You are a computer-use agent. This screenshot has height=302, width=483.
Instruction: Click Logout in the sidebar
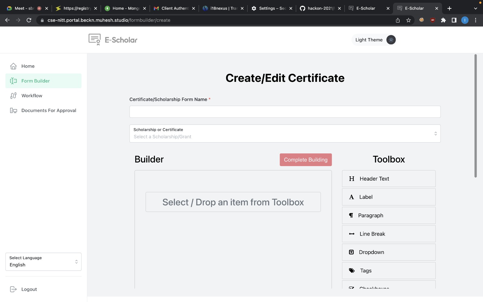(x=43, y=289)
